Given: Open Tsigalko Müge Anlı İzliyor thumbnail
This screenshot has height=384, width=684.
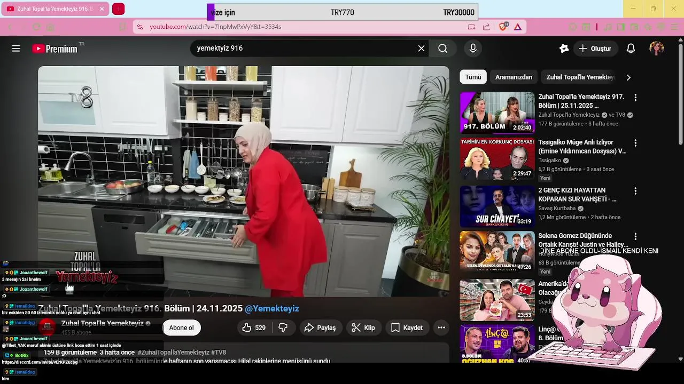Looking at the screenshot, I should [x=497, y=159].
